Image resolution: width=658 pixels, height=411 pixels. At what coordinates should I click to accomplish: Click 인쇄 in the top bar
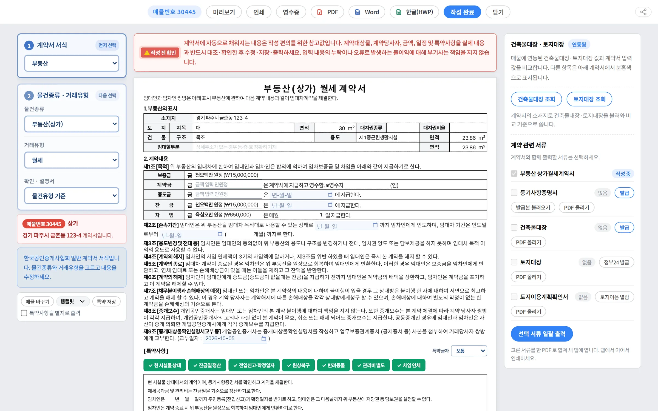[259, 12]
